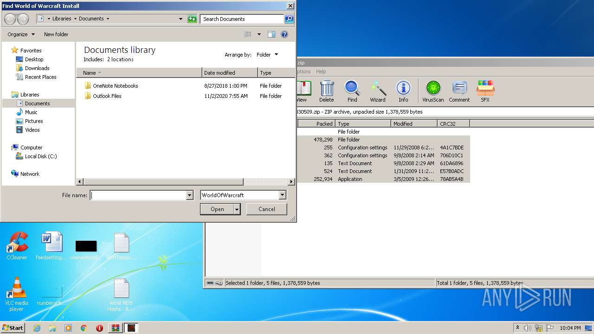Click the Open button

(x=217, y=209)
